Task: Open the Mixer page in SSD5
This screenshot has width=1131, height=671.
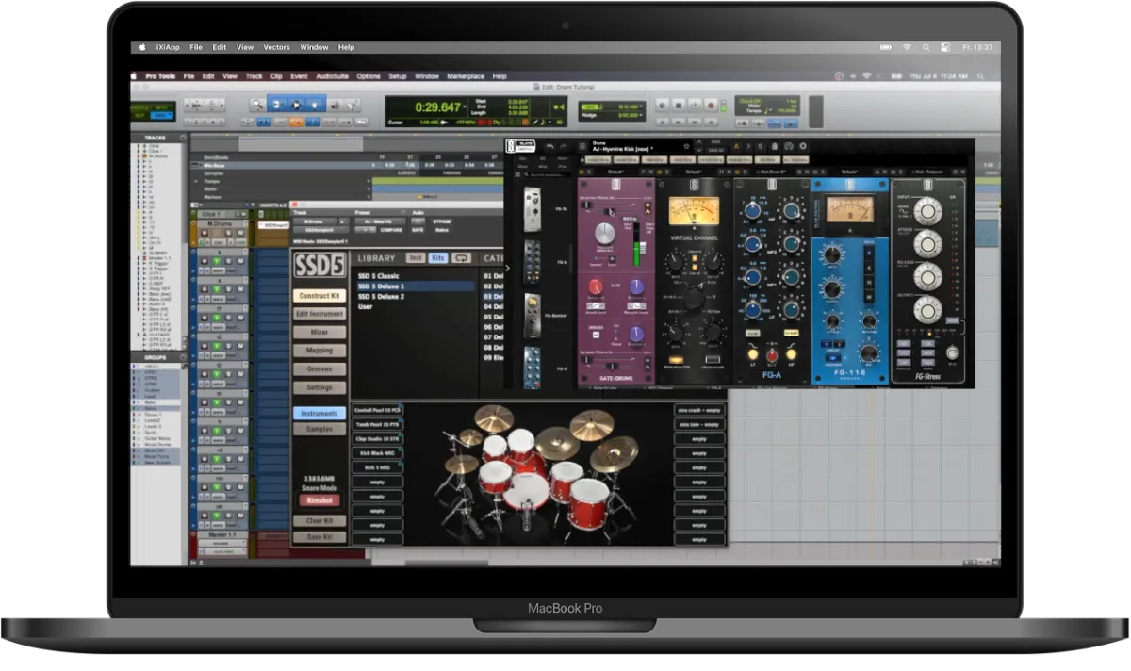Action: tap(319, 332)
